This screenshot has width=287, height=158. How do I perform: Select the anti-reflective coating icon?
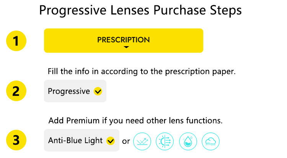[x=142, y=141]
